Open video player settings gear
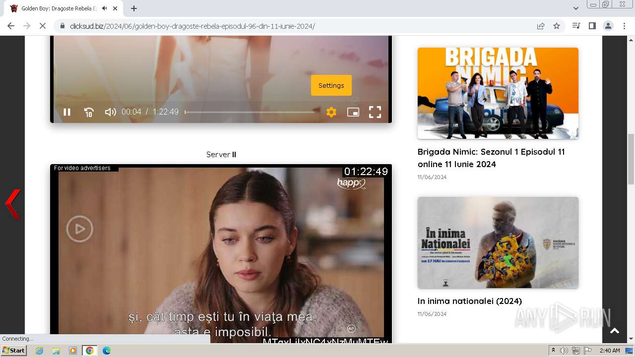Viewport: 635px width, 357px height. (x=331, y=112)
